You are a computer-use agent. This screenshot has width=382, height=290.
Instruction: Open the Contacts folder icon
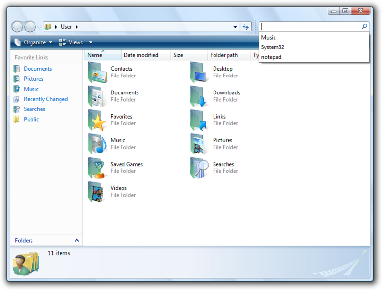[98, 73]
